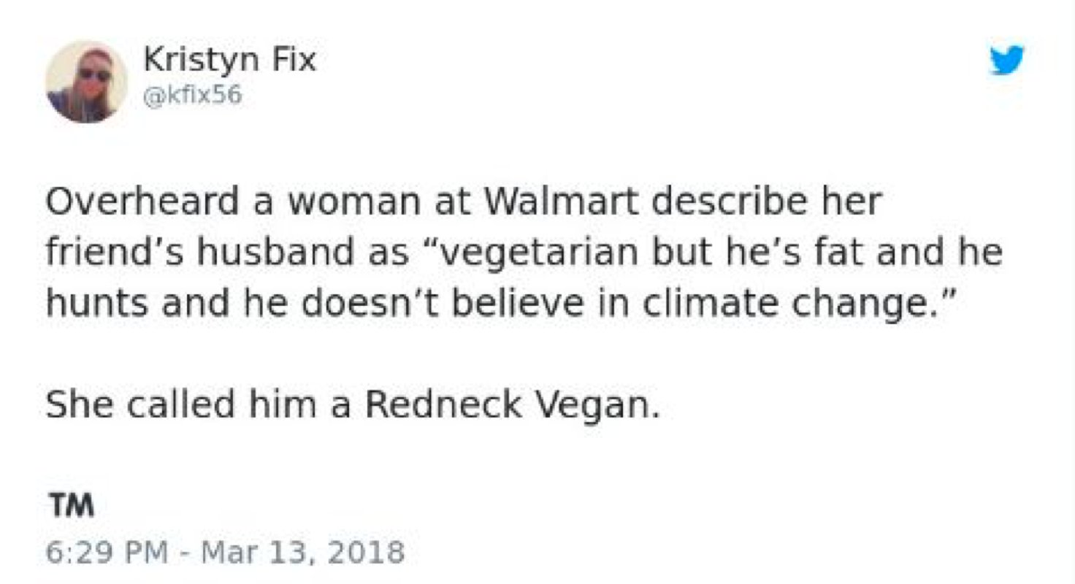Open Kristyn Fix's profile avatar
Viewport: 1075px width, 584px height.
[86, 82]
